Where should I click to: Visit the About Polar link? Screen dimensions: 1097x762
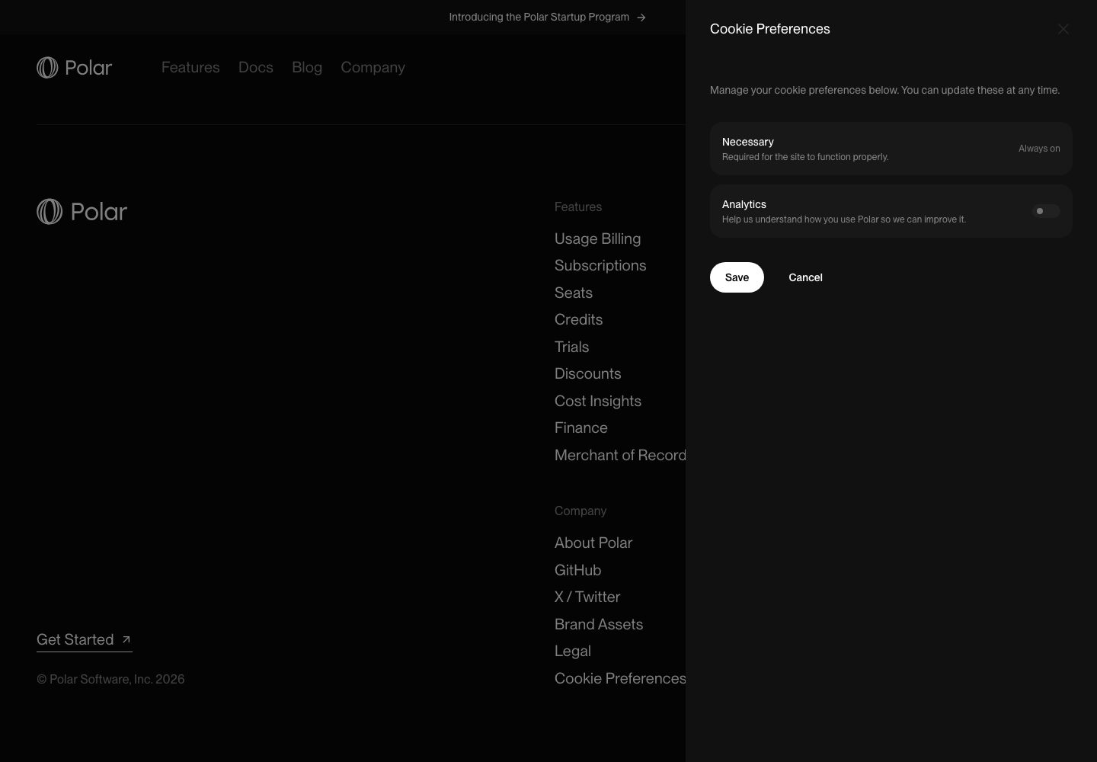click(593, 543)
